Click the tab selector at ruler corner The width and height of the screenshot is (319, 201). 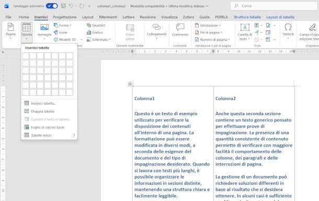pos(3,52)
